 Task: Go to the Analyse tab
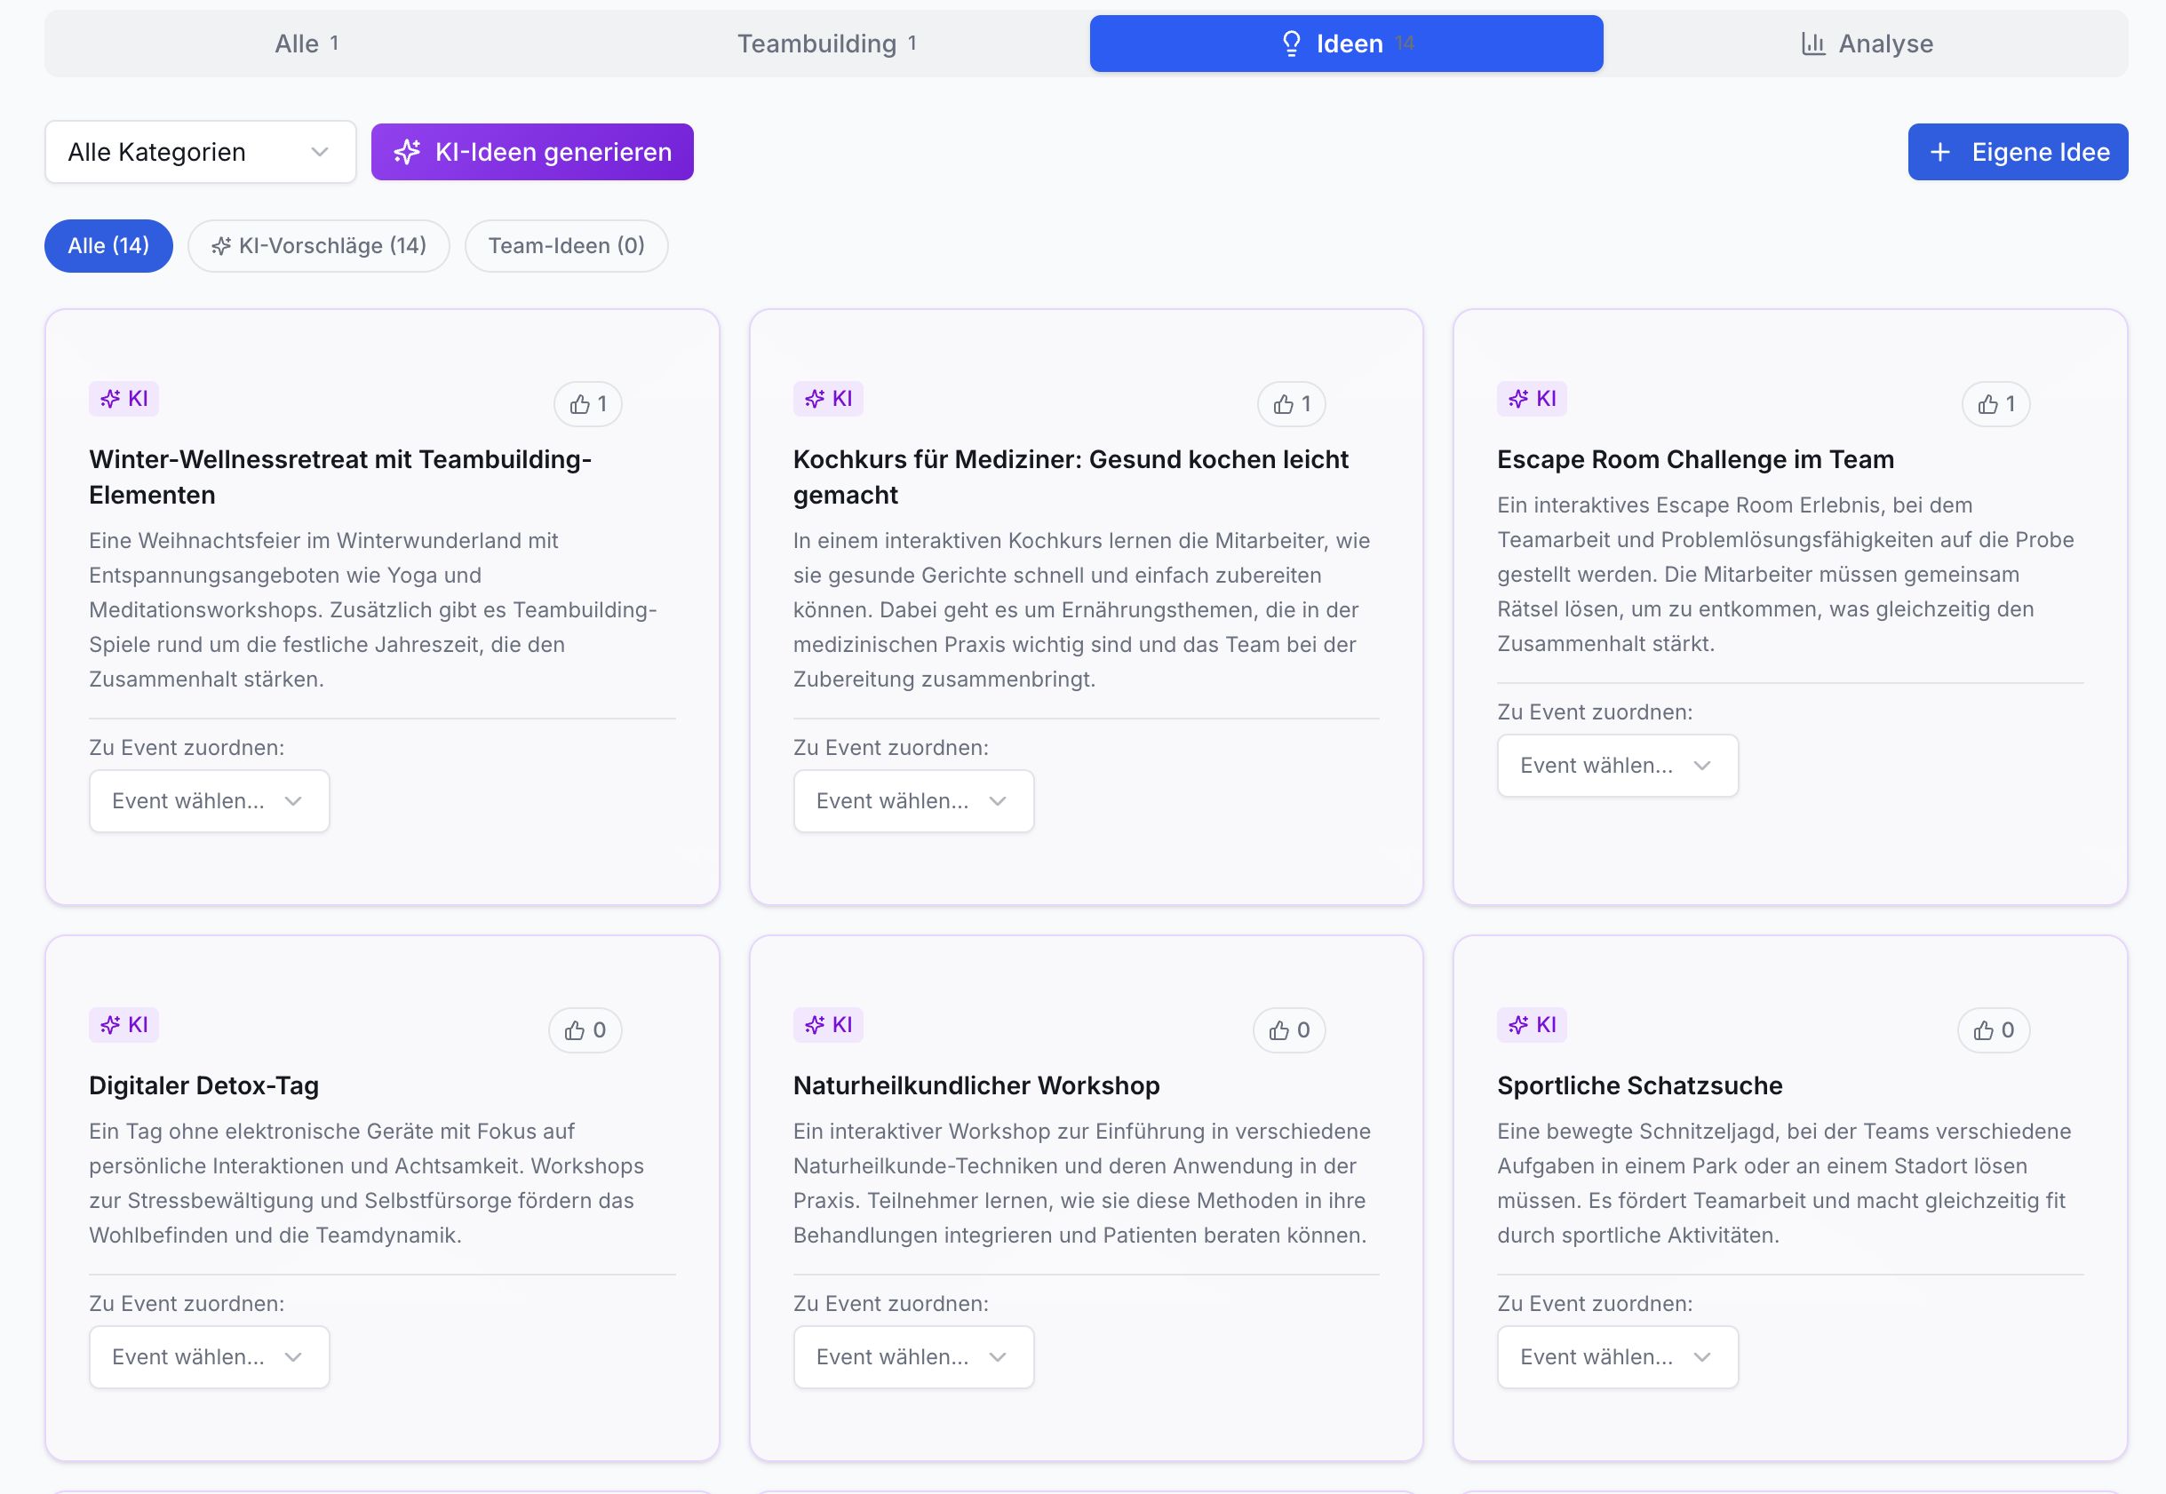(1867, 44)
